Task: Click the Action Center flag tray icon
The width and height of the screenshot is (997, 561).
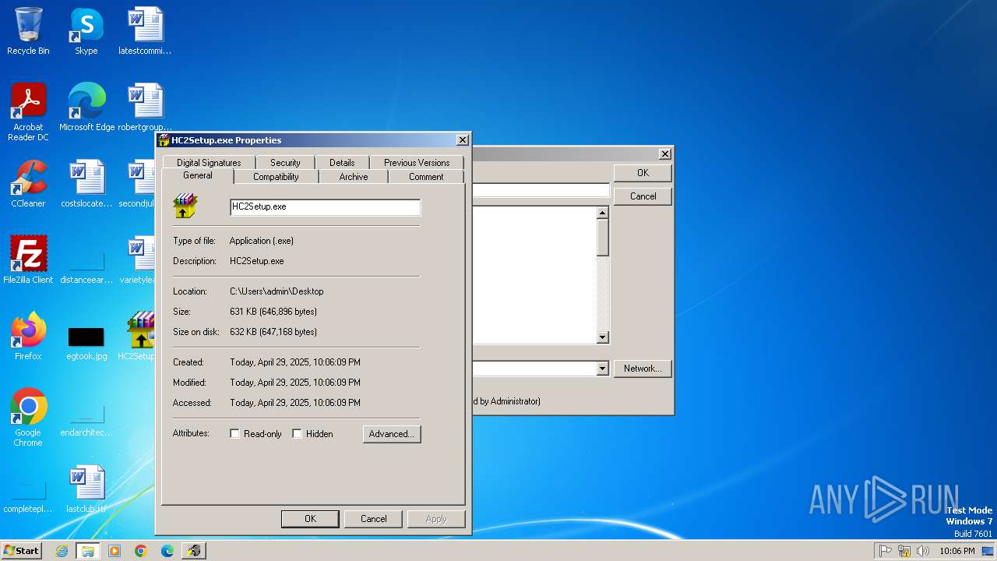Action: point(886,551)
